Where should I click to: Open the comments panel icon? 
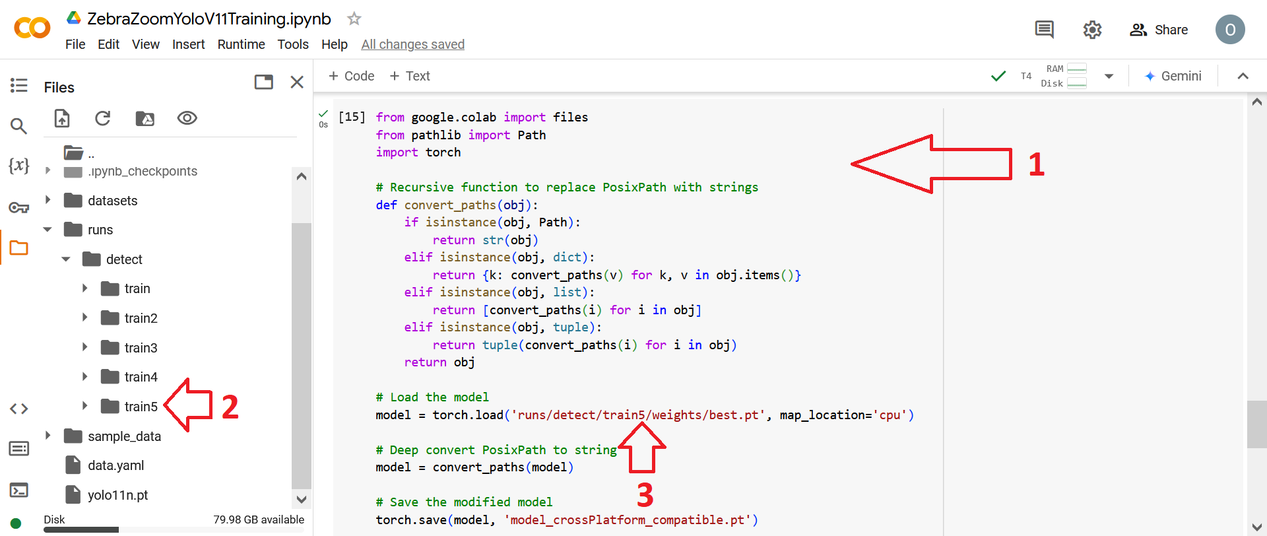[x=1044, y=30]
